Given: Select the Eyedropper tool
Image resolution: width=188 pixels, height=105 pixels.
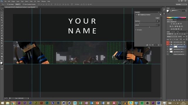Looking at the screenshot, I should point(2,23).
